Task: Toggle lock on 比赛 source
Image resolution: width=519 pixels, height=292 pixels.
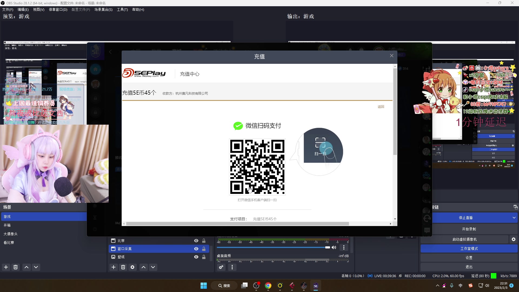Action: click(x=204, y=241)
